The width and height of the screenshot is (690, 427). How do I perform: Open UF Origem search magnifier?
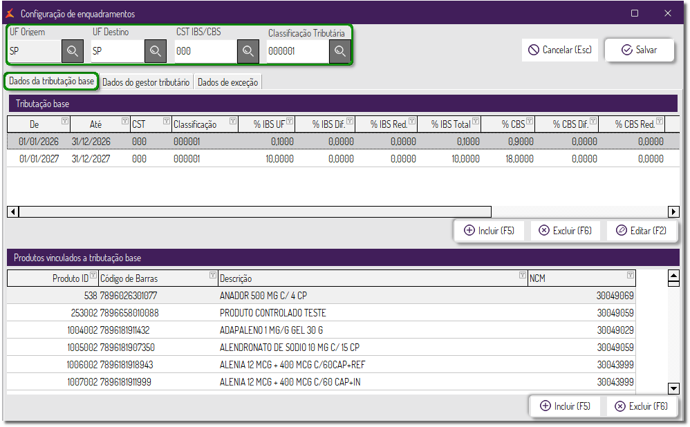(x=72, y=51)
